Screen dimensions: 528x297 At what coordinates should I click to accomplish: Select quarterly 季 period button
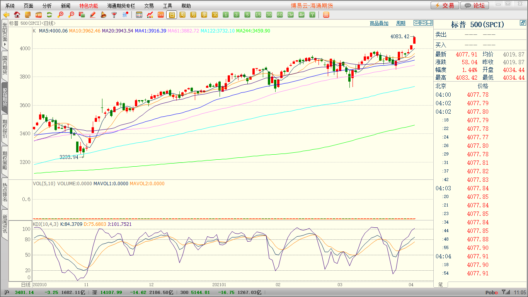pos(204,15)
